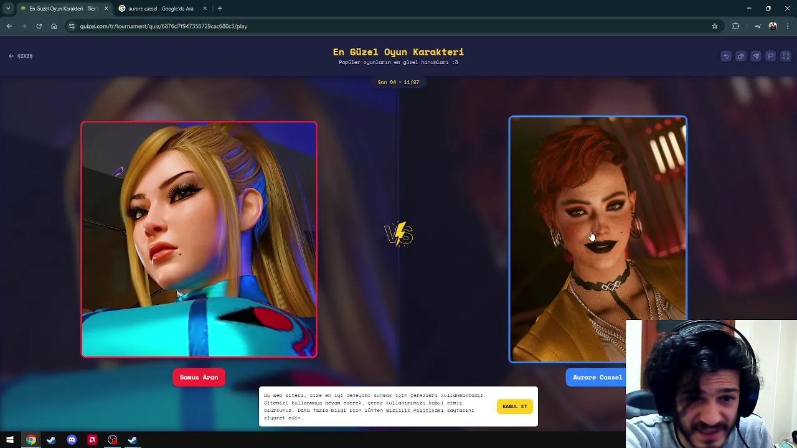Open Discord from the taskbar
This screenshot has width=797, height=448.
point(72,440)
